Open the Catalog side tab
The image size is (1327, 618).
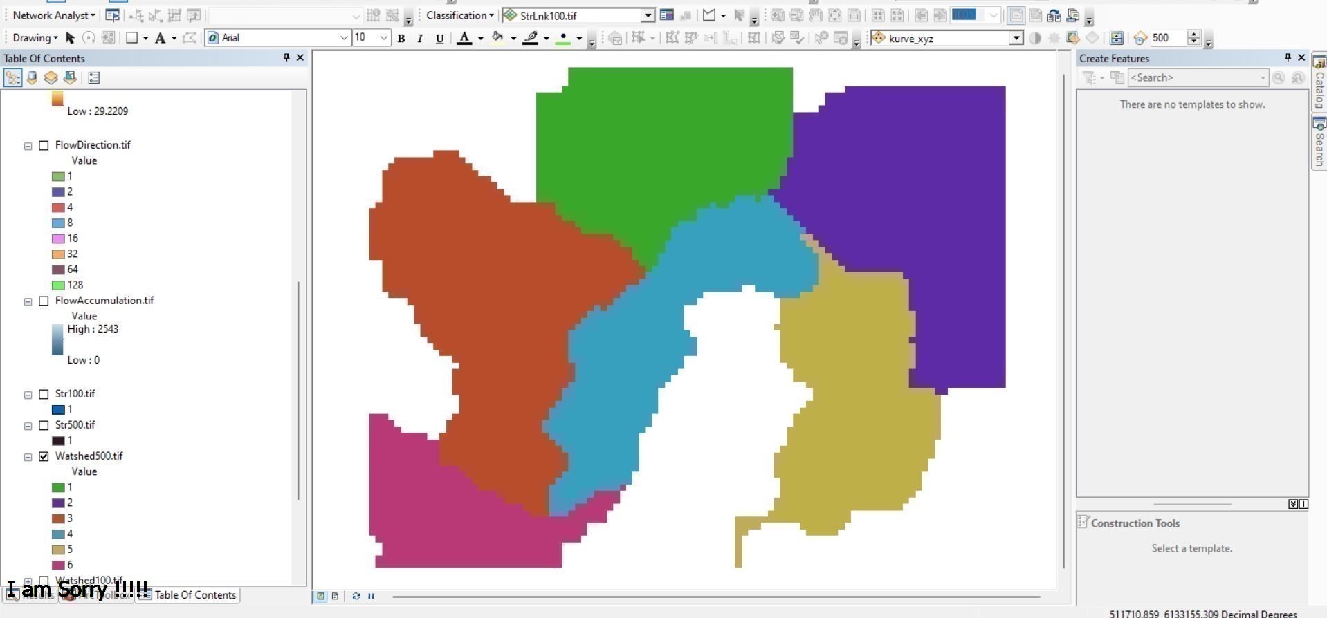click(1319, 83)
